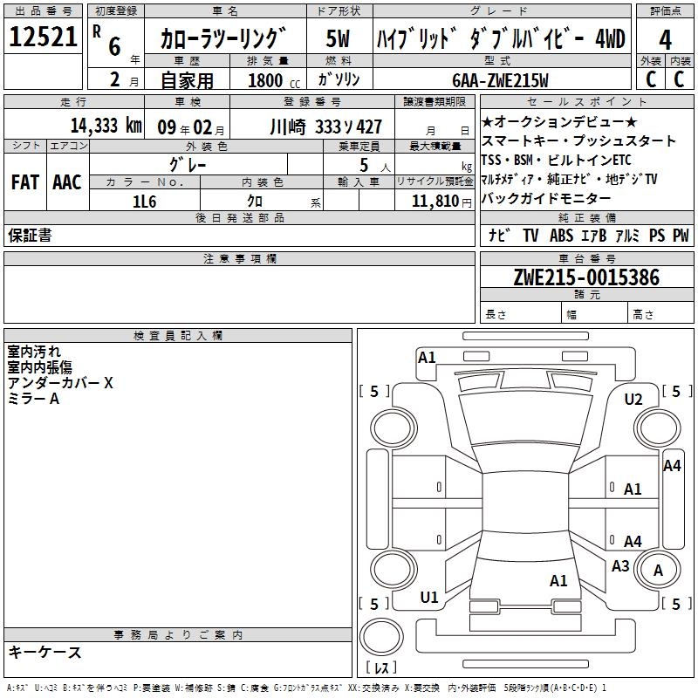Click lot number 12521
The image size is (698, 698).
click(x=43, y=38)
